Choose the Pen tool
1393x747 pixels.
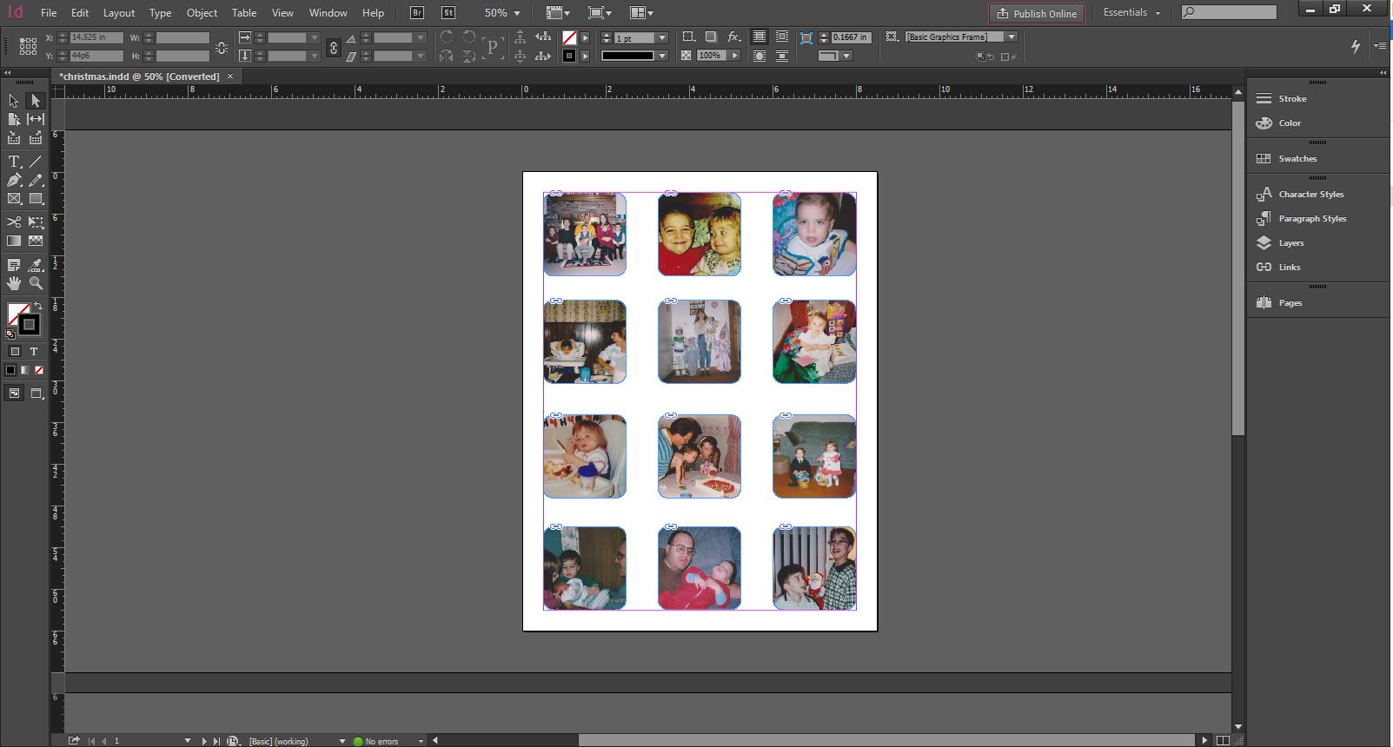click(x=14, y=181)
